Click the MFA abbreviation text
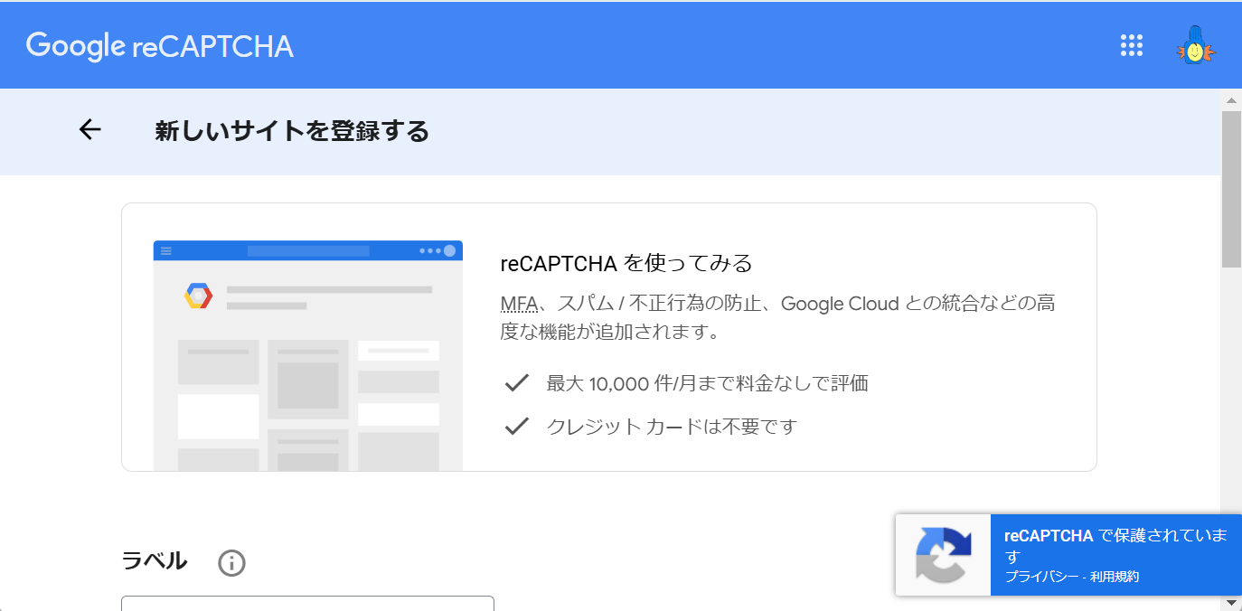 (519, 304)
